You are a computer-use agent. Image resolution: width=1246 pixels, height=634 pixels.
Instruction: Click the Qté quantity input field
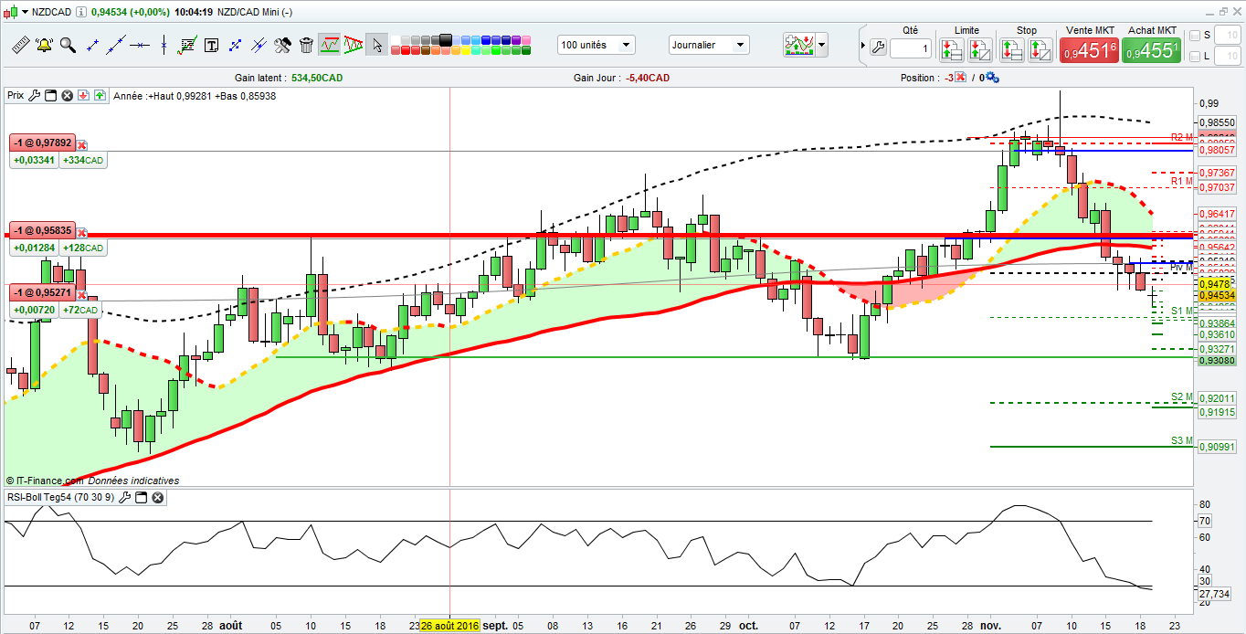911,49
